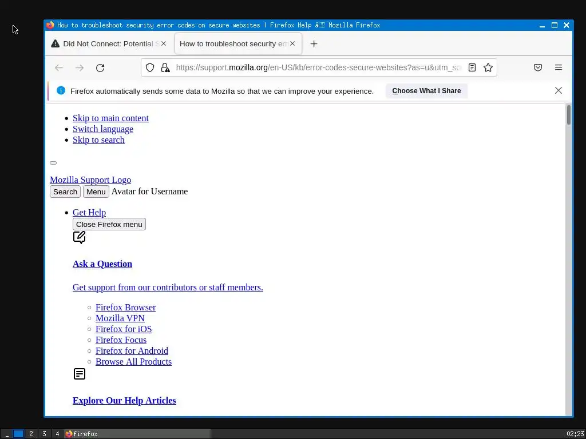The width and height of the screenshot is (586, 439).
Task: Click the URL address bar
Action: (318, 67)
